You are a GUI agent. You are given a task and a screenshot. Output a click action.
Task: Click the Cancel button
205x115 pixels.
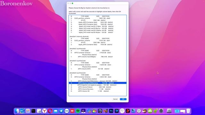tap(115, 99)
